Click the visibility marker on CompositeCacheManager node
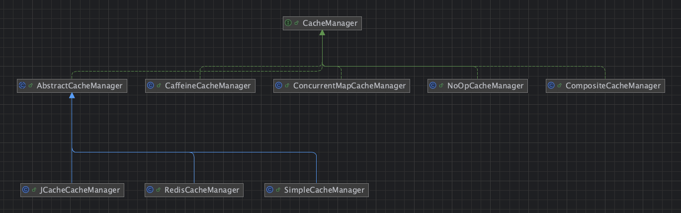Screen dimensions: 681x213 pyautogui.click(x=560, y=86)
